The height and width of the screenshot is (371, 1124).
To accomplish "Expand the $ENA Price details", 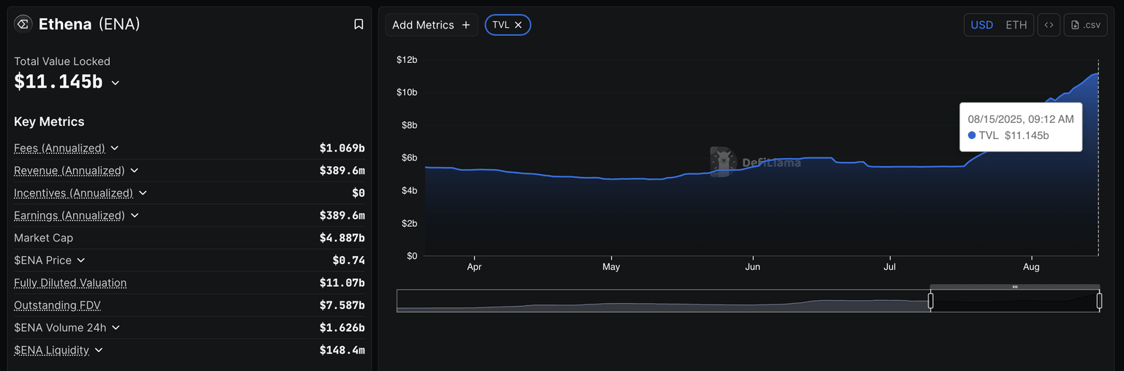I will 81,261.
